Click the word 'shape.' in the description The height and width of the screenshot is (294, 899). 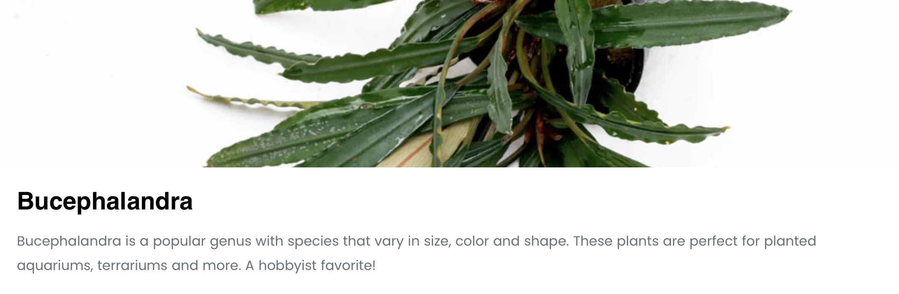(x=546, y=242)
